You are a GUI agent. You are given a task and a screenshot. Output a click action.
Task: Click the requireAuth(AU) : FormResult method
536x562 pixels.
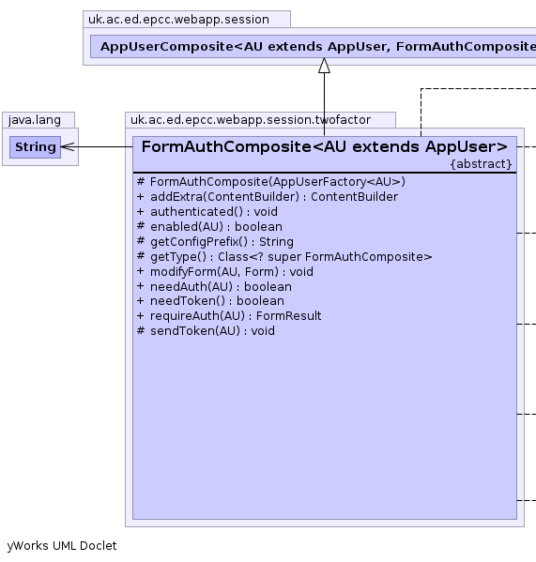[x=229, y=316]
